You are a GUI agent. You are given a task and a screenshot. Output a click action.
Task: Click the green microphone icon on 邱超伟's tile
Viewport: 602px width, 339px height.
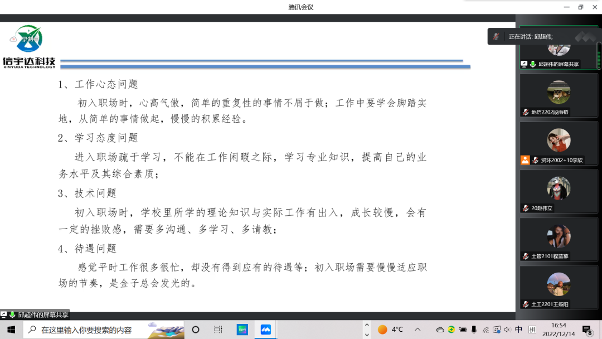pos(533,64)
